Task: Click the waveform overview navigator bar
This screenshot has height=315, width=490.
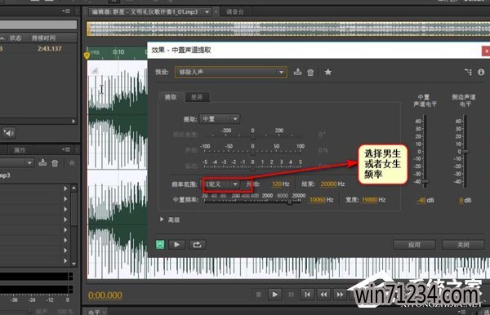Action: [288, 29]
